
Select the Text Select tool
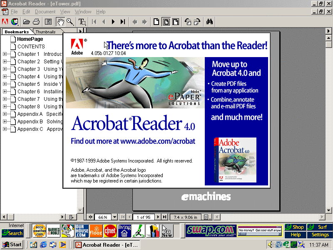(x=82, y=22)
